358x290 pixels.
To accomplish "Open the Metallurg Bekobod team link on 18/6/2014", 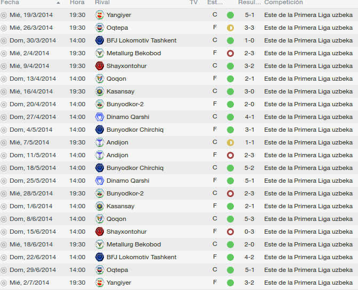I will click(x=134, y=244).
